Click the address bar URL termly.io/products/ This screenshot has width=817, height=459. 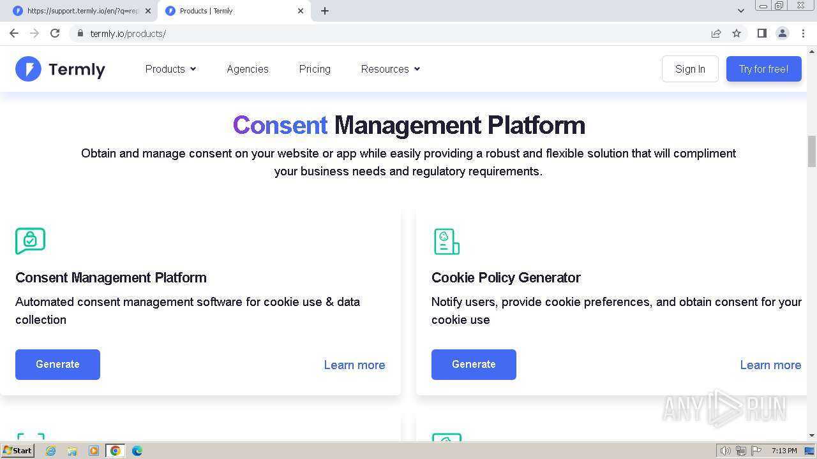tap(128, 33)
